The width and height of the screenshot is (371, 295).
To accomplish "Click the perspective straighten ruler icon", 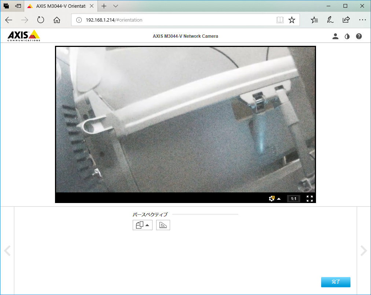I will pyautogui.click(x=163, y=225).
